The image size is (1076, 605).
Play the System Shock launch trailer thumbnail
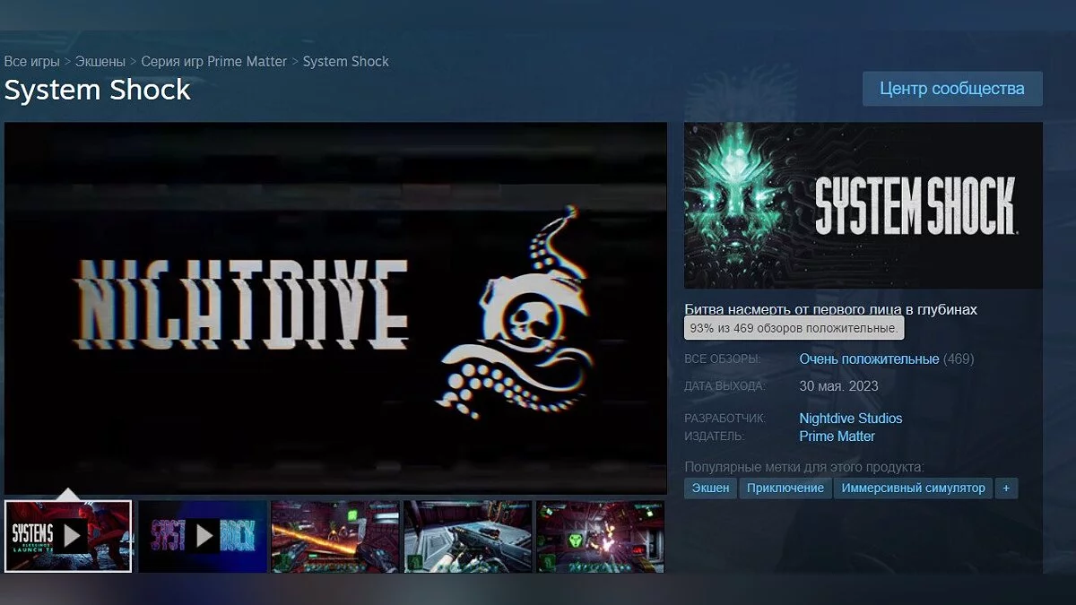[x=68, y=536]
